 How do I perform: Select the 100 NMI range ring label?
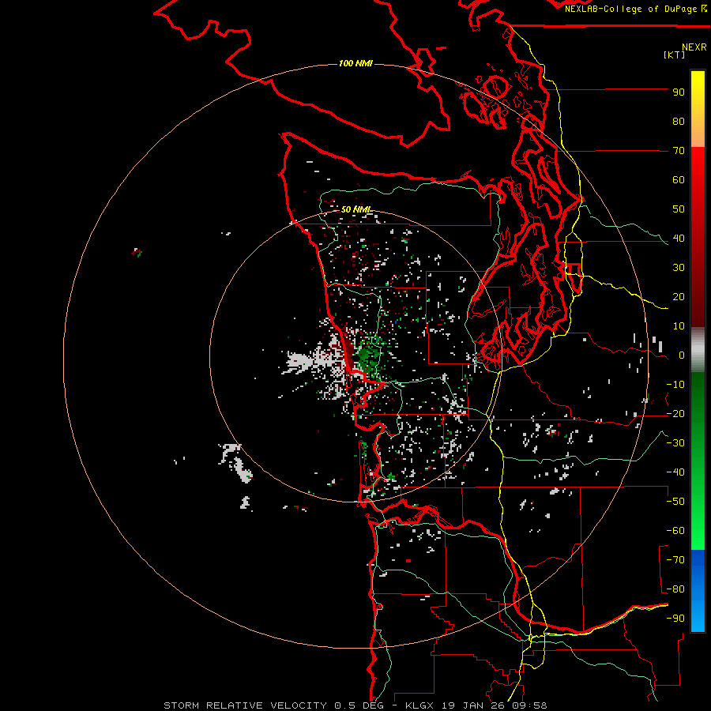click(355, 63)
